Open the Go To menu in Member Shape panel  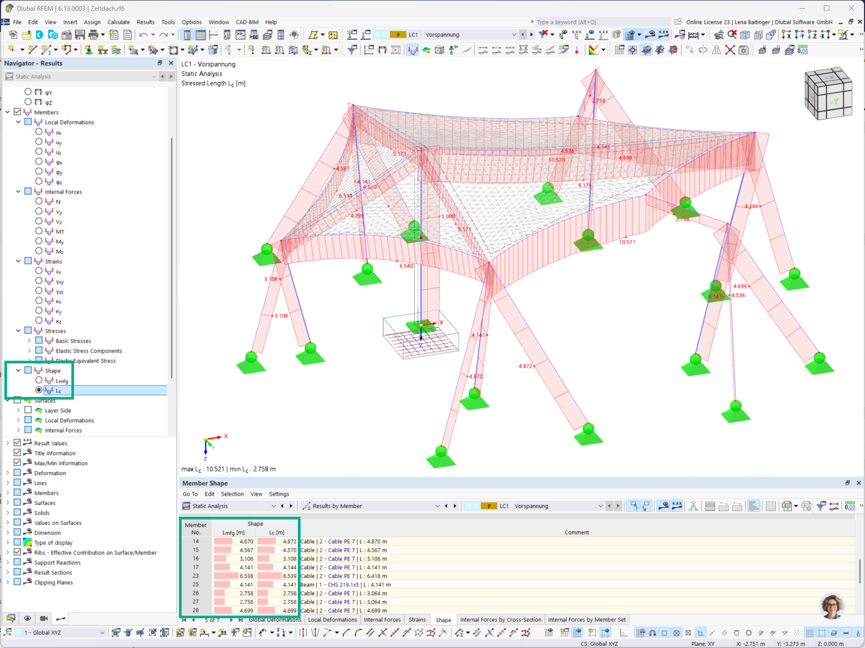(x=190, y=494)
